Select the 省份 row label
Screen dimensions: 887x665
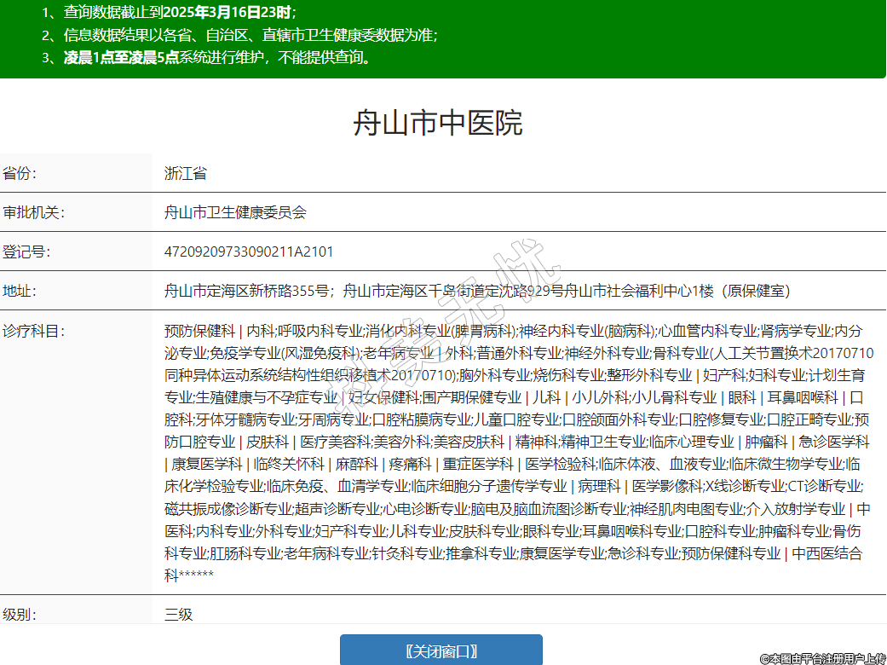pos(20,173)
